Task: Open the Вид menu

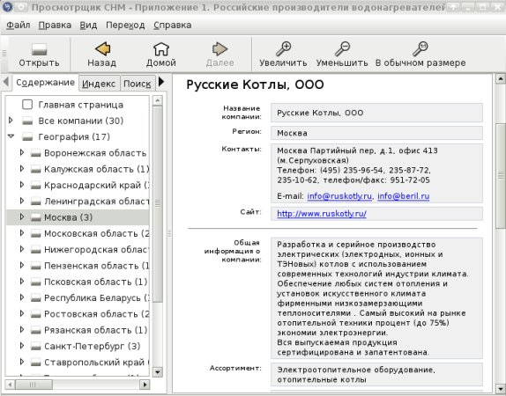Action: pyautogui.click(x=88, y=26)
